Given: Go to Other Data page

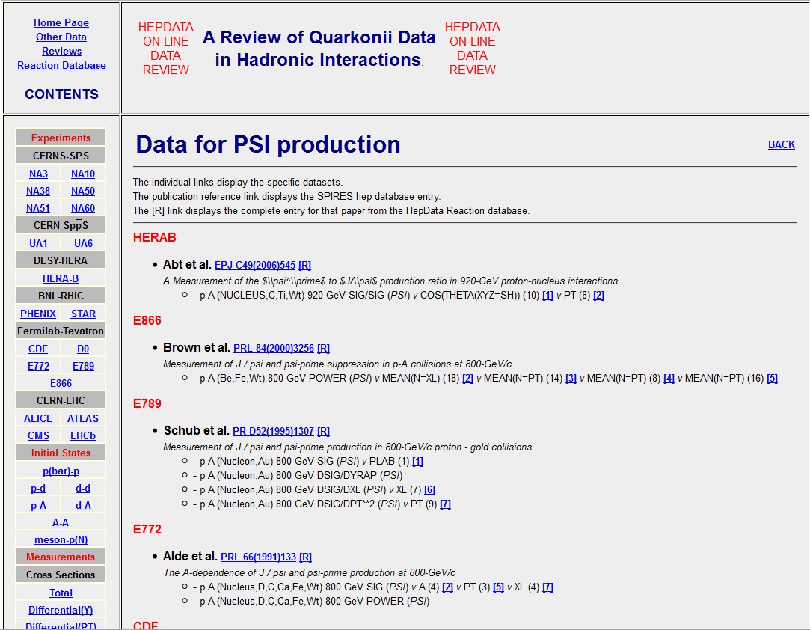Looking at the screenshot, I should (61, 37).
